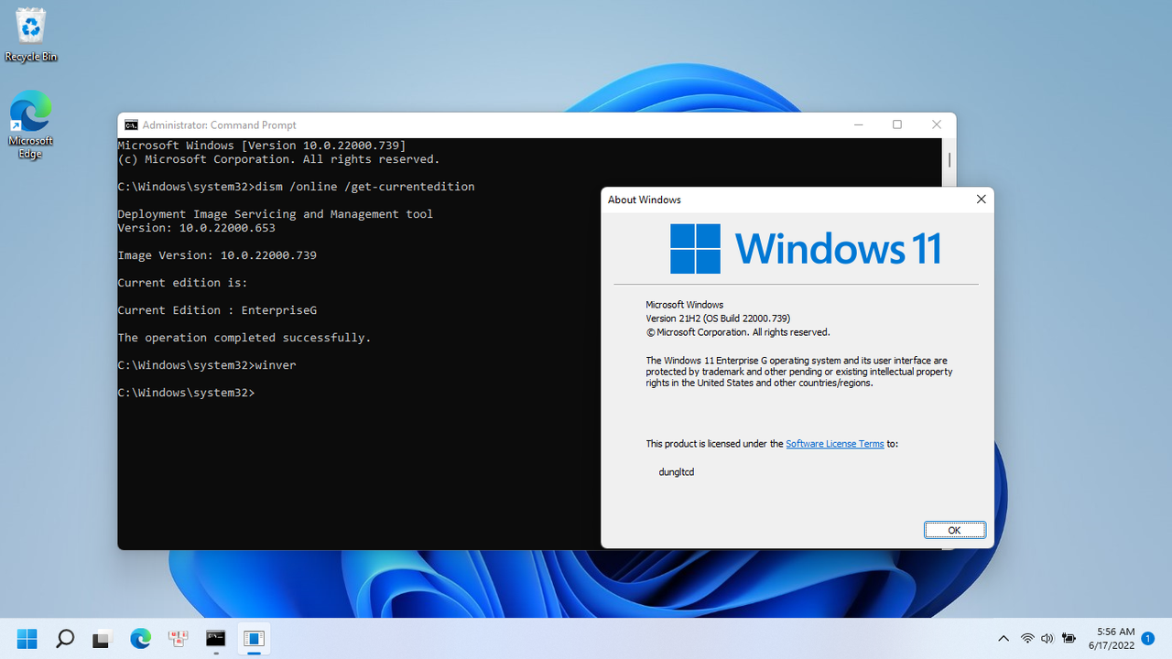Click the 'Current Edition : EnterpriseG' line
1172x659 pixels.
coord(217,310)
